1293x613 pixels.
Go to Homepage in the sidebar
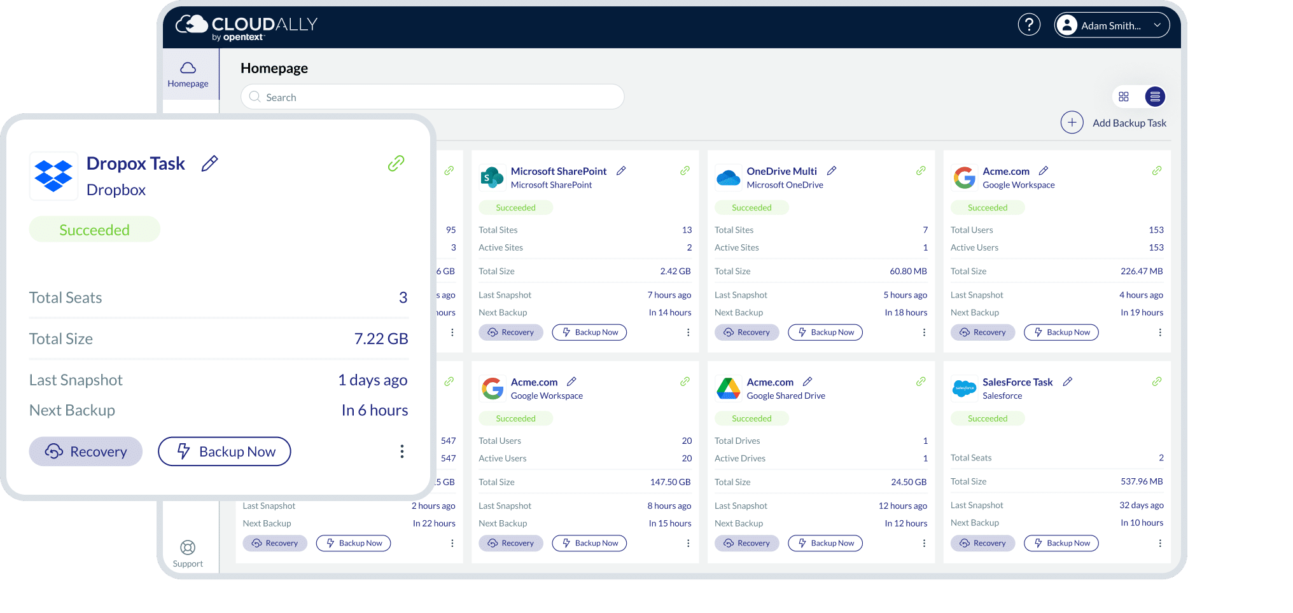[188, 74]
